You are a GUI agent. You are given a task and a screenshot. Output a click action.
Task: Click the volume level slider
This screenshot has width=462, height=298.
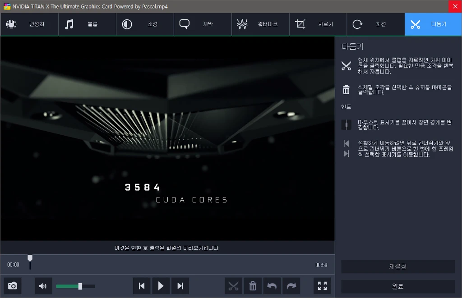point(75,286)
